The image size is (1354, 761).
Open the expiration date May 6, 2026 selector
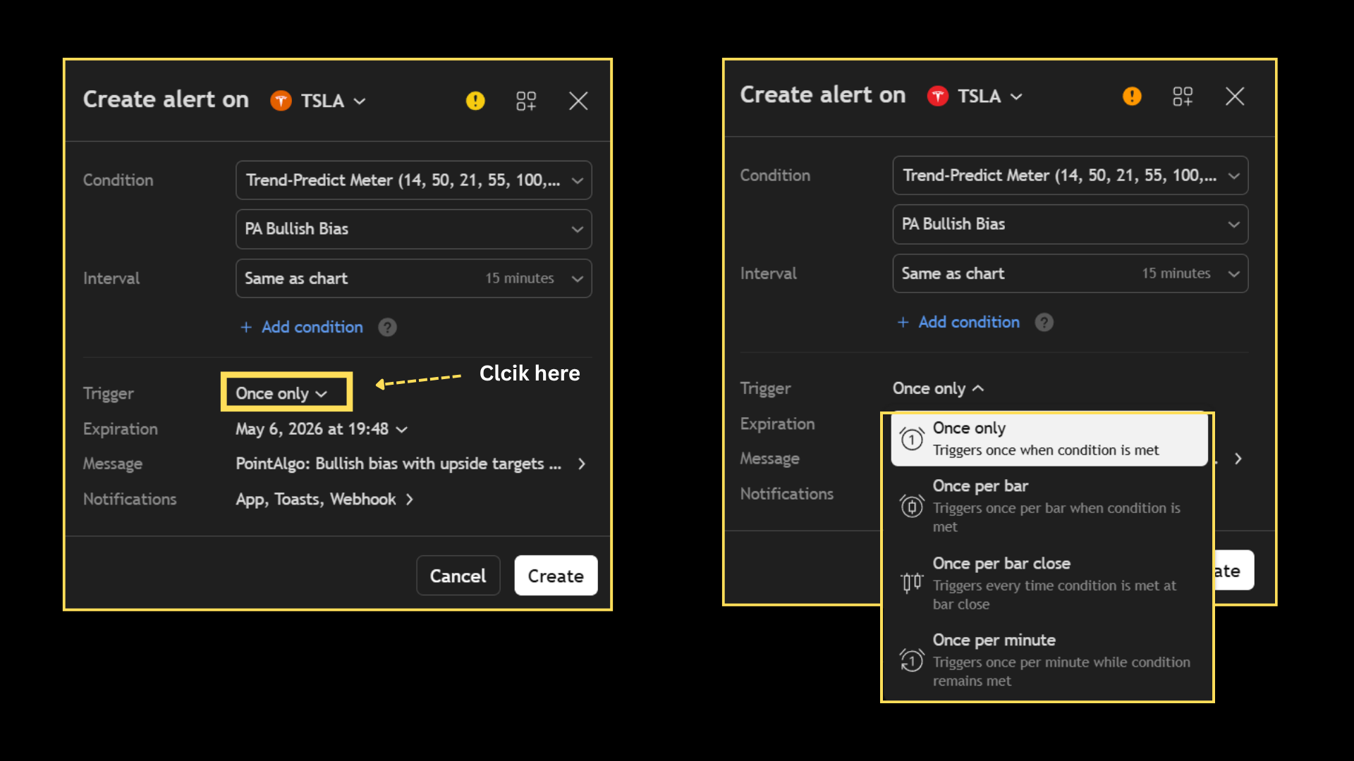tap(321, 429)
